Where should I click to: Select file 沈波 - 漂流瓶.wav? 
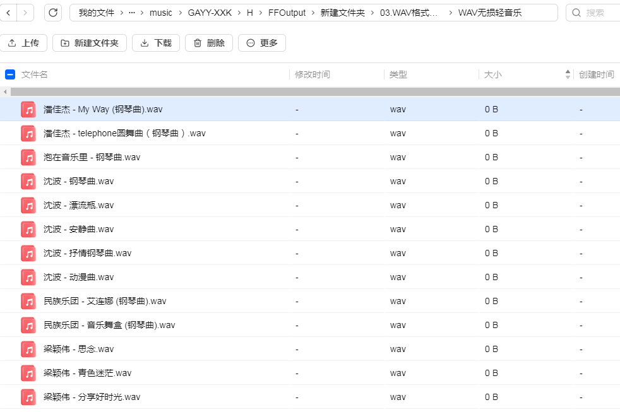coord(310,206)
